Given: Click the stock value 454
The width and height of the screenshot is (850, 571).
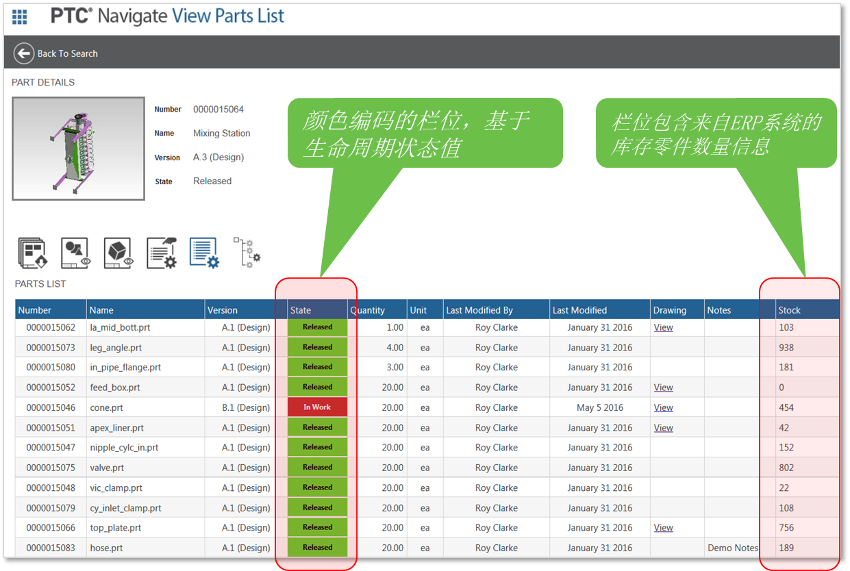Looking at the screenshot, I should pyautogui.click(x=786, y=407).
